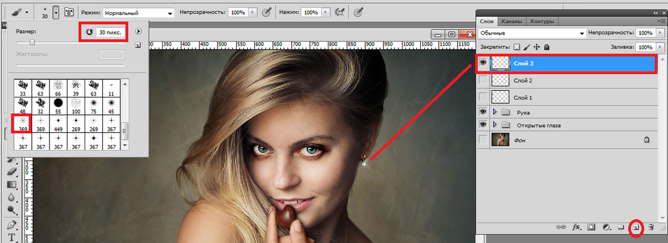
Task: Open the Режим blending mode dropdown
Action: pyautogui.click(x=138, y=12)
